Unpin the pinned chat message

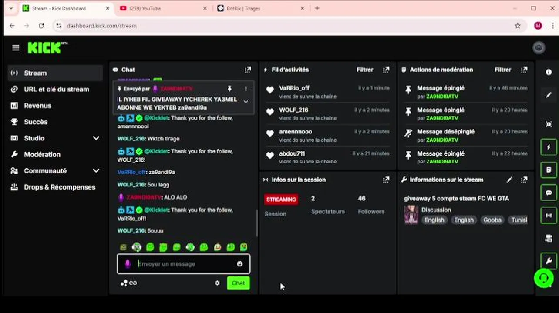click(230, 89)
